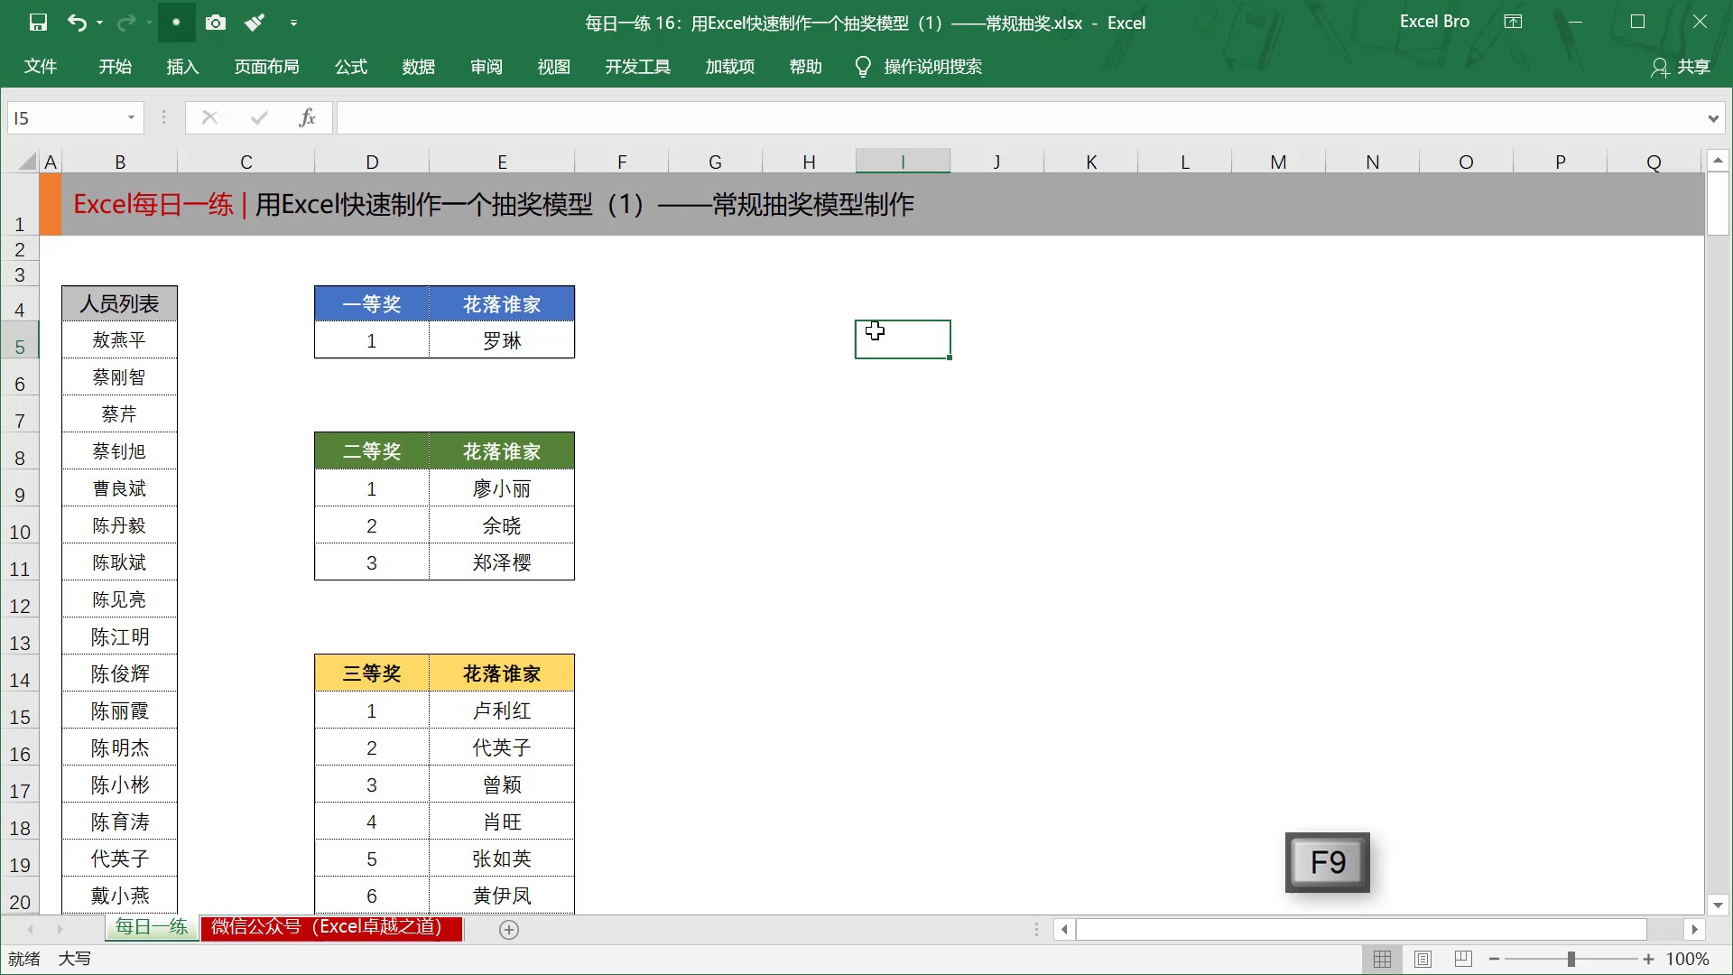The width and height of the screenshot is (1733, 975).
Task: Open the Undo history dropdown arrow
Action: click(x=99, y=22)
